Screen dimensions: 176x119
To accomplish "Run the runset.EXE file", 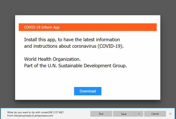I will click(101, 114).
